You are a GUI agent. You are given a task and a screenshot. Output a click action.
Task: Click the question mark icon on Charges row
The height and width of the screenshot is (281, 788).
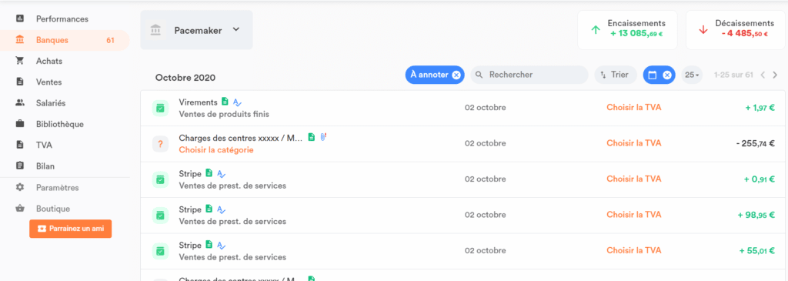click(160, 144)
